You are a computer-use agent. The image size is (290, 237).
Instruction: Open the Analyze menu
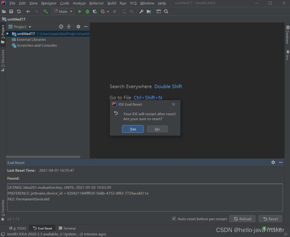pos(79,3)
